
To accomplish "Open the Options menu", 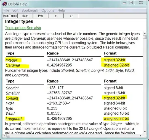I will pyautogui.click(x=48, y=10).
